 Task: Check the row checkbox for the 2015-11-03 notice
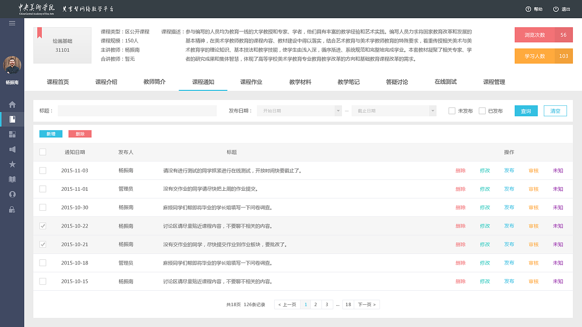pos(42,170)
